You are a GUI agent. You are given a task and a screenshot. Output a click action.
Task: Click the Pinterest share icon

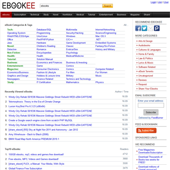coord(157,28)
